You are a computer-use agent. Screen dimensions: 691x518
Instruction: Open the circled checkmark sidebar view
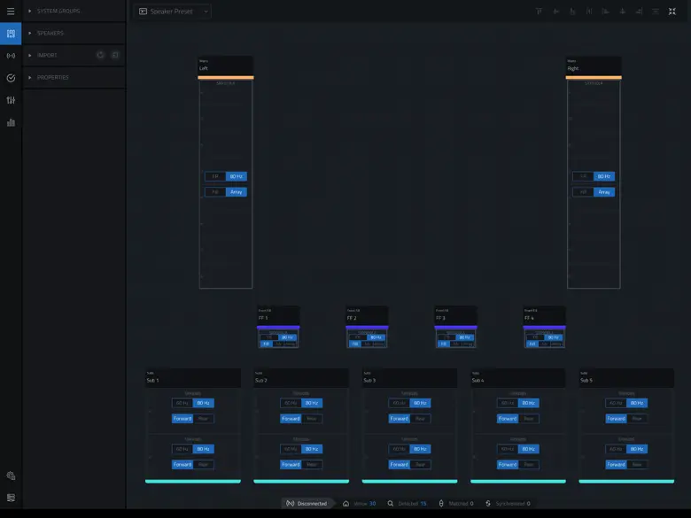11,78
